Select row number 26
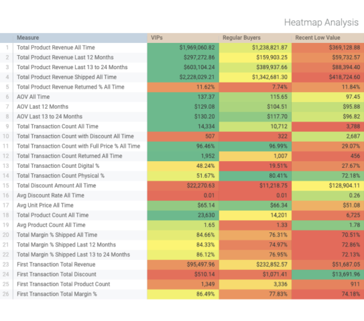Image resolution: width=364 pixels, height=321 pixels. [x=7, y=294]
